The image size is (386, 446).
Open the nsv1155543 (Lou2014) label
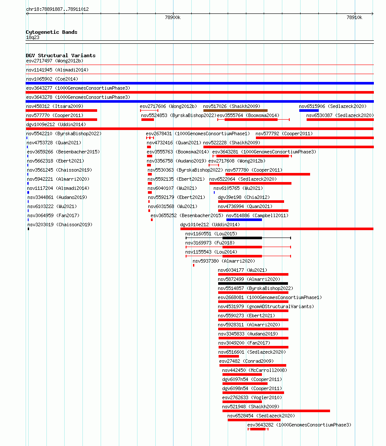tap(211, 252)
